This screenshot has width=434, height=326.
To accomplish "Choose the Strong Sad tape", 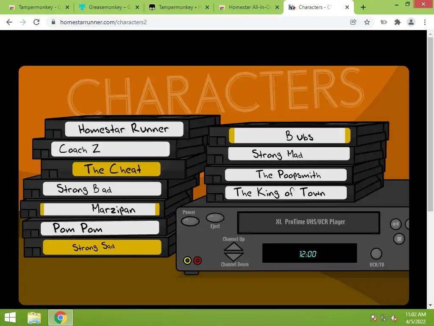I will coord(102,247).
